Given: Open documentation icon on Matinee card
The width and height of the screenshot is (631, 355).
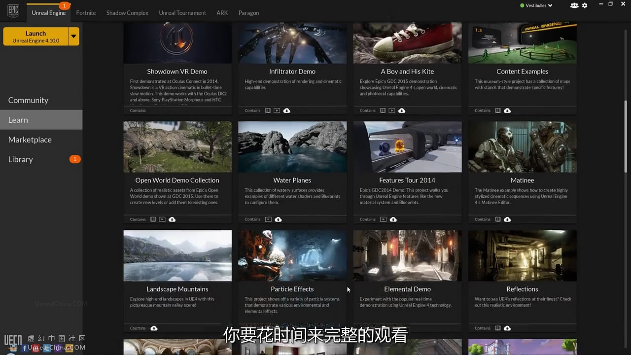Looking at the screenshot, I should point(498,219).
